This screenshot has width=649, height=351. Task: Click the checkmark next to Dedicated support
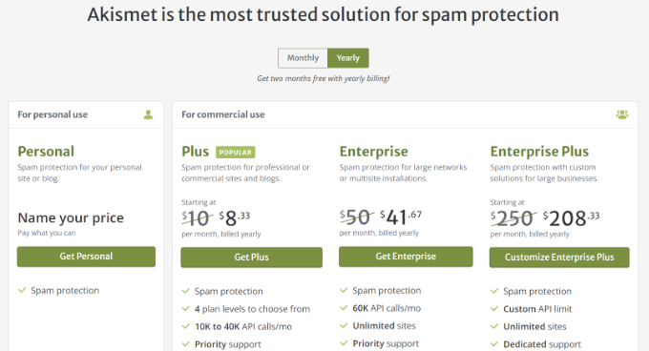click(x=494, y=344)
